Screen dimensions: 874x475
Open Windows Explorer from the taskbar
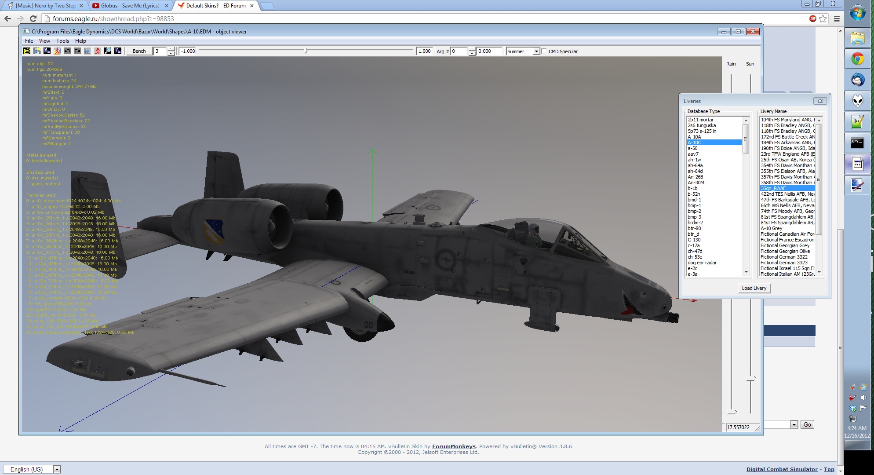tap(857, 37)
